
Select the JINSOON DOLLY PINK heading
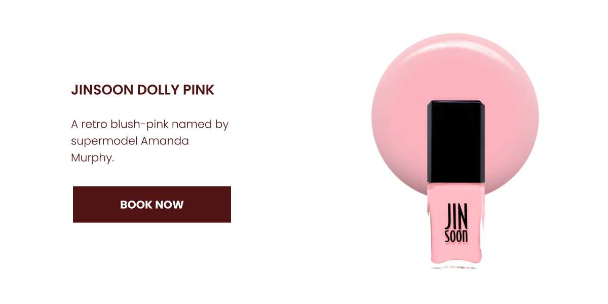coord(143,90)
